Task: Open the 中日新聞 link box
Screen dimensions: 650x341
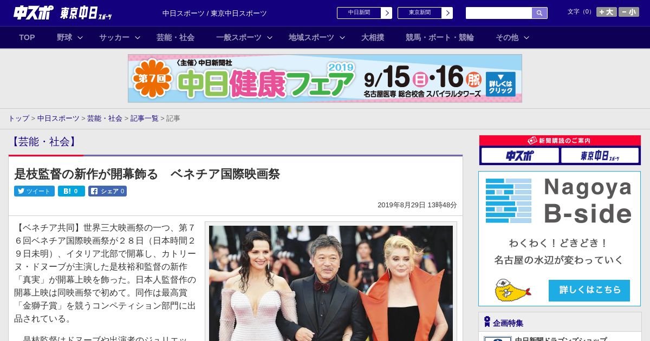Action: (x=359, y=13)
